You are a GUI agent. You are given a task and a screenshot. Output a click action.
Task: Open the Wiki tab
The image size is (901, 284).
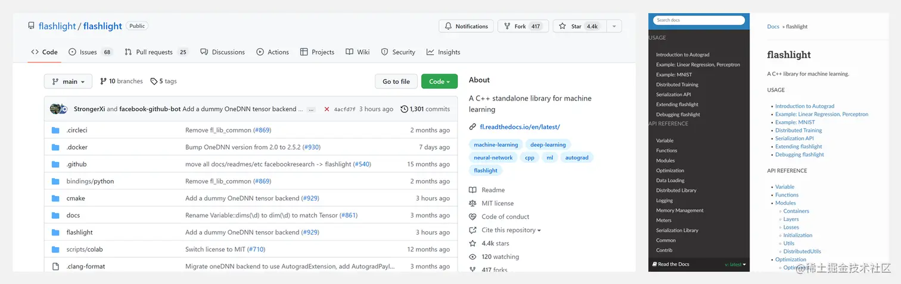[x=358, y=52]
